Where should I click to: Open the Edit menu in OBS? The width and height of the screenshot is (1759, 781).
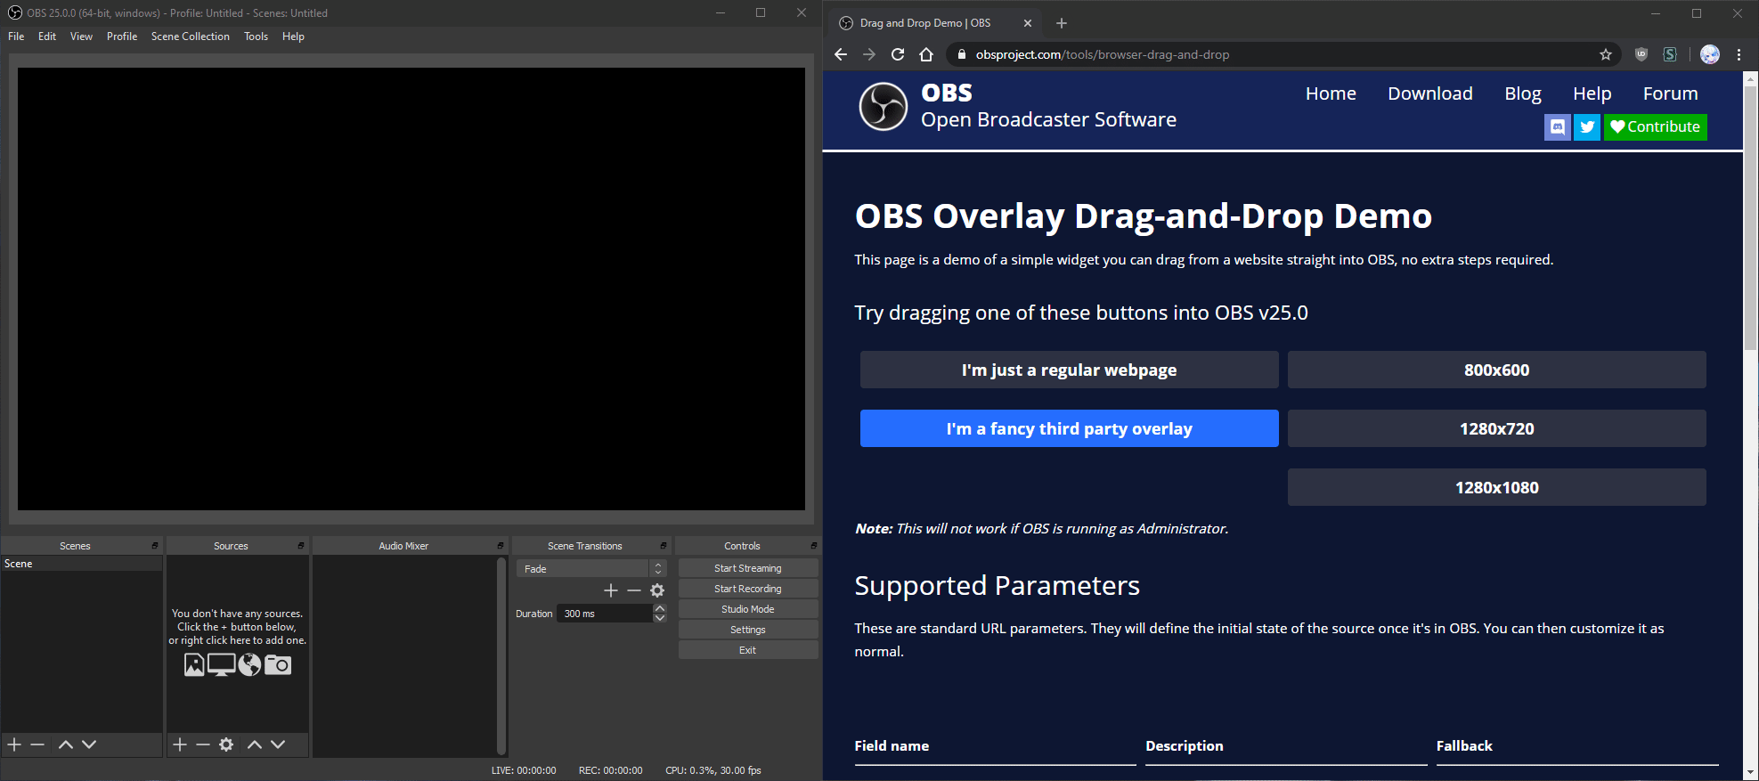[47, 37]
